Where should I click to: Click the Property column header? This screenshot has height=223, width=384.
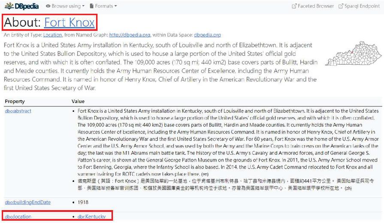pyautogui.click(x=15, y=101)
